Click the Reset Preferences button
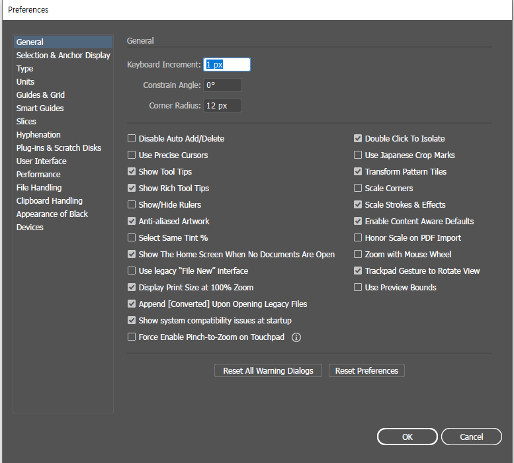The width and height of the screenshot is (514, 463). pyautogui.click(x=366, y=370)
